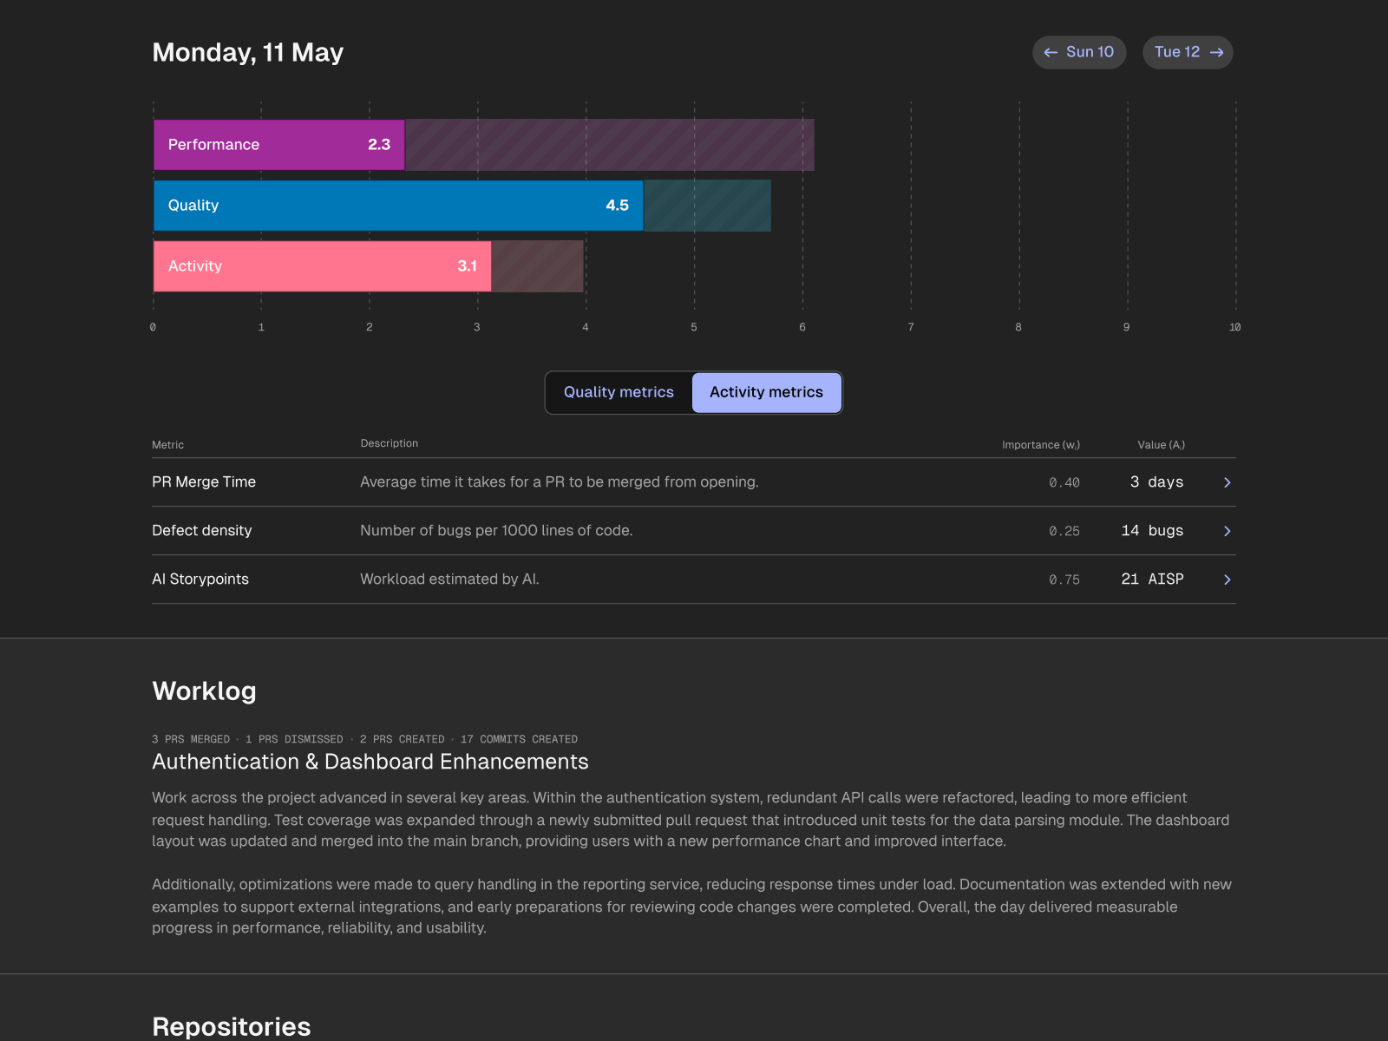
Task: Click the AI Storypoints metric name
Action: coord(200,579)
